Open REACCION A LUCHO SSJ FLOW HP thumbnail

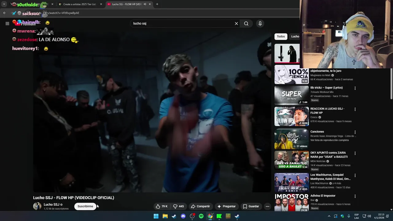(291, 116)
